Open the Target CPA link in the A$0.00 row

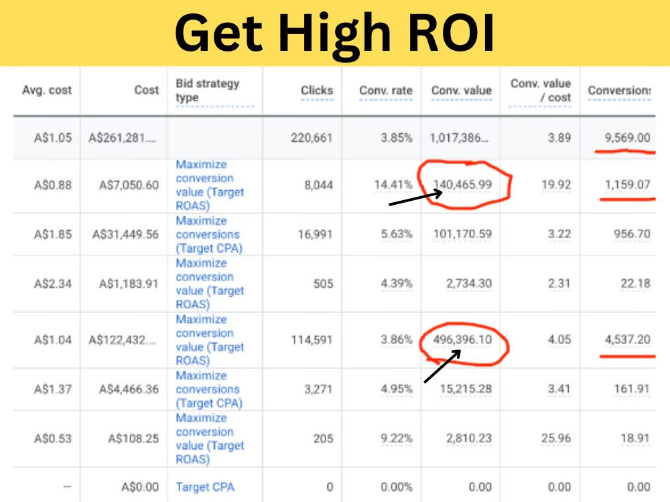tap(205, 487)
